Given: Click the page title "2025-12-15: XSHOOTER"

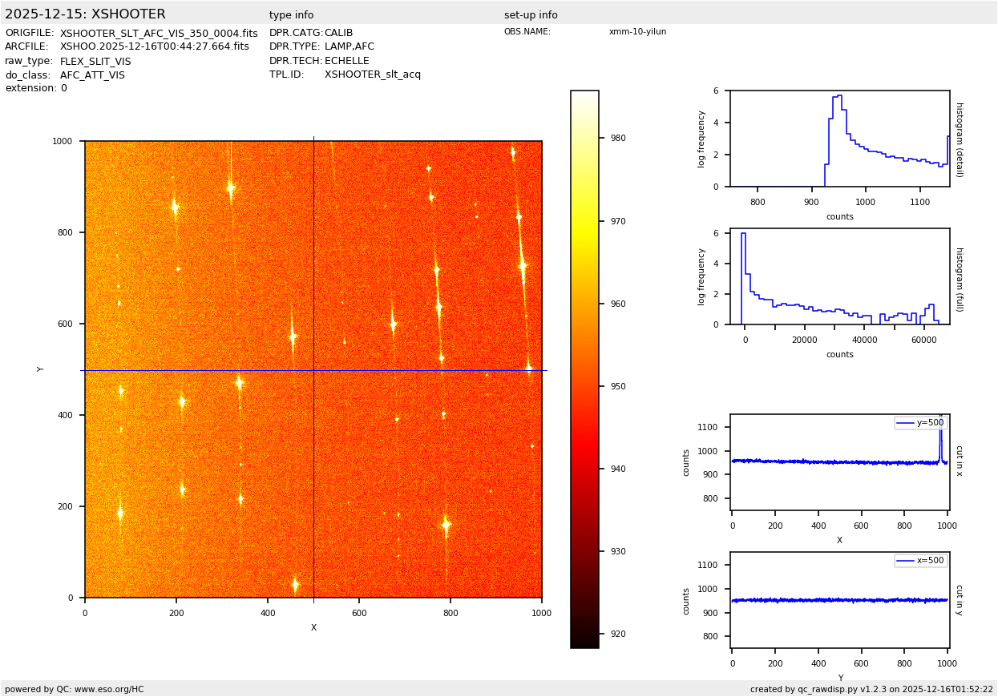Looking at the screenshot, I should (85, 14).
